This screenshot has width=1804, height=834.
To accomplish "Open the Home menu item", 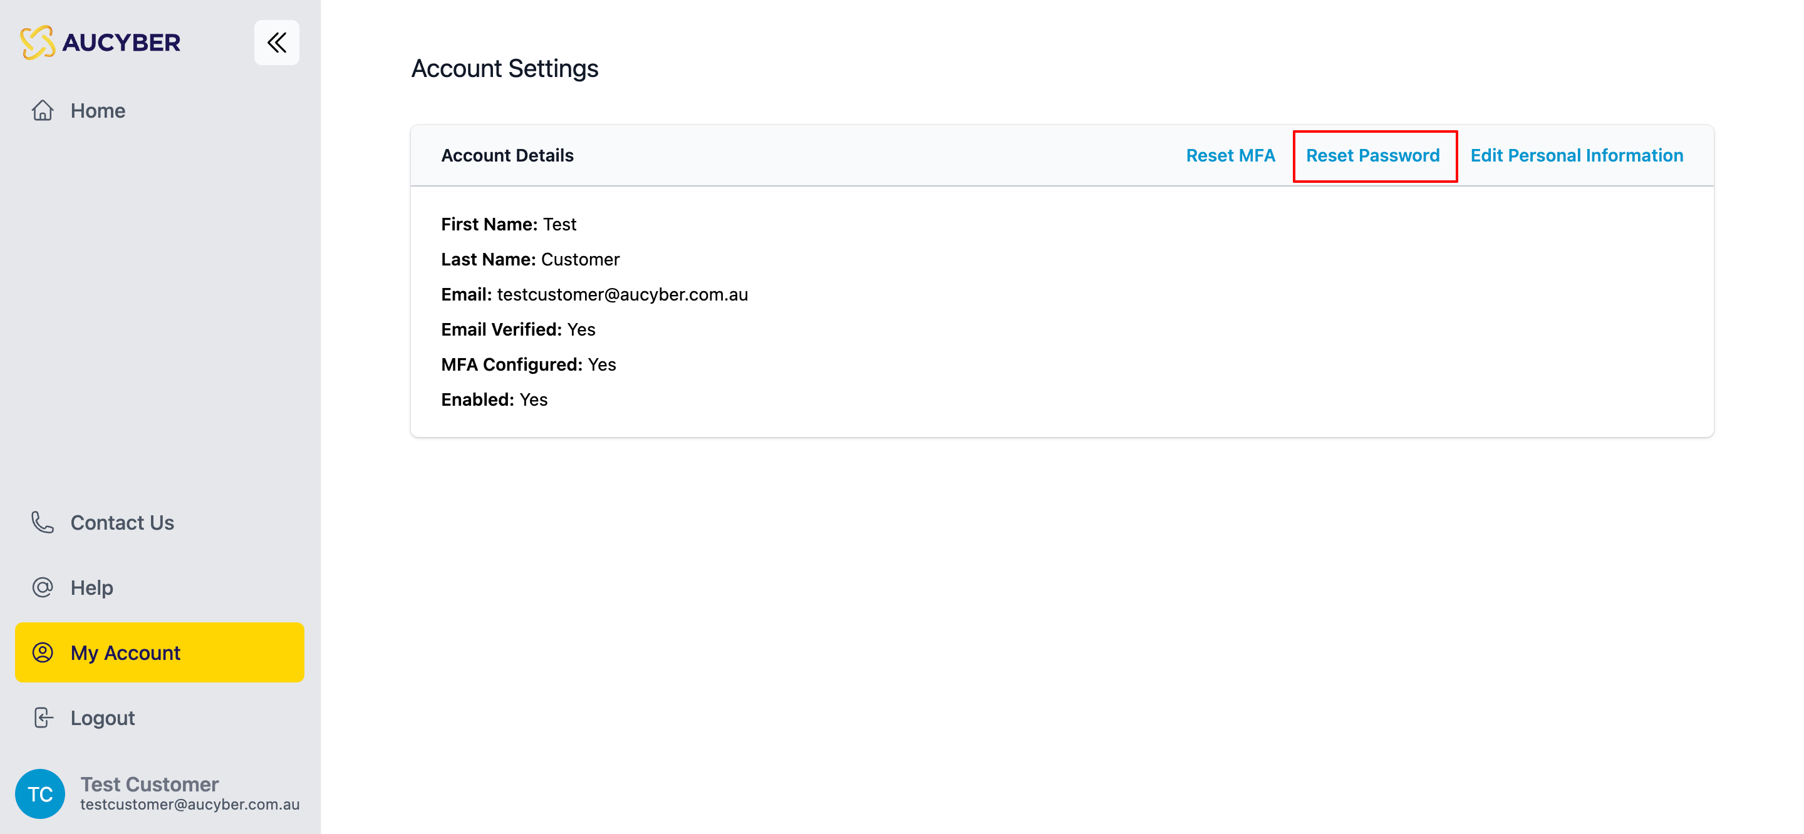I will coord(98,111).
